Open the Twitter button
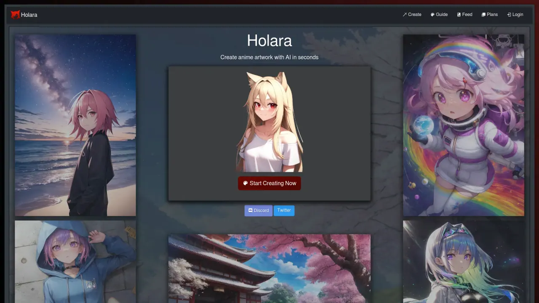The image size is (539, 303). [284, 210]
